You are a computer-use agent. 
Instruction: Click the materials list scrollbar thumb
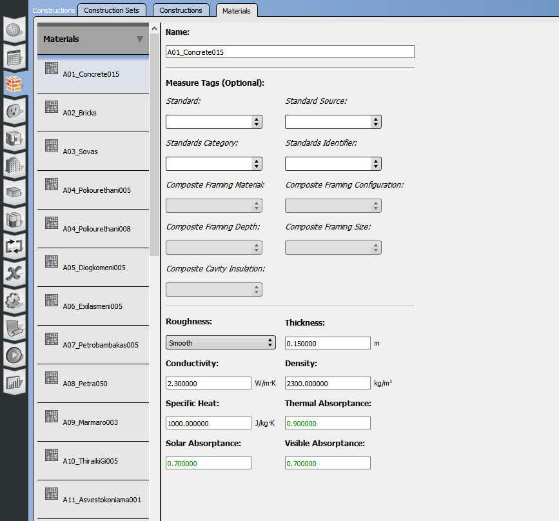click(x=154, y=145)
